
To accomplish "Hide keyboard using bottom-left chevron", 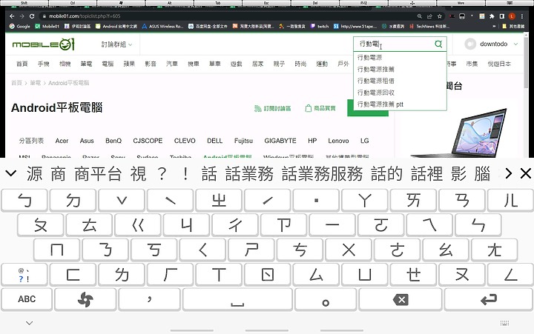I will click(x=29, y=323).
